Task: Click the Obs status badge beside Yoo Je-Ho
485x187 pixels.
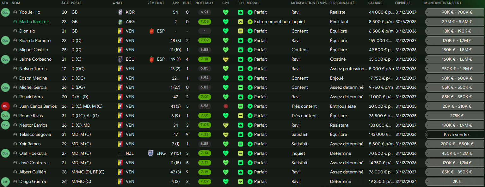Action: 5,12
